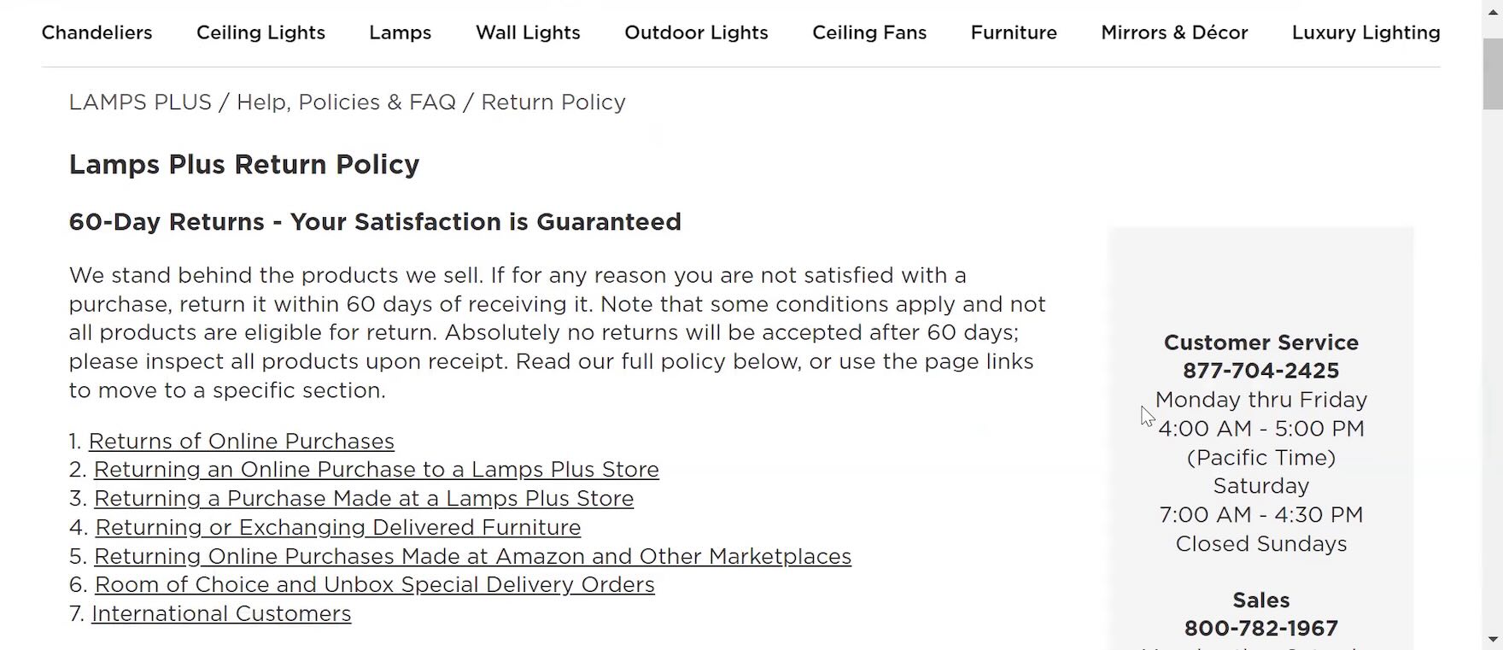1503x650 pixels.
Task: Open the Luxury Lighting category
Action: [1366, 32]
